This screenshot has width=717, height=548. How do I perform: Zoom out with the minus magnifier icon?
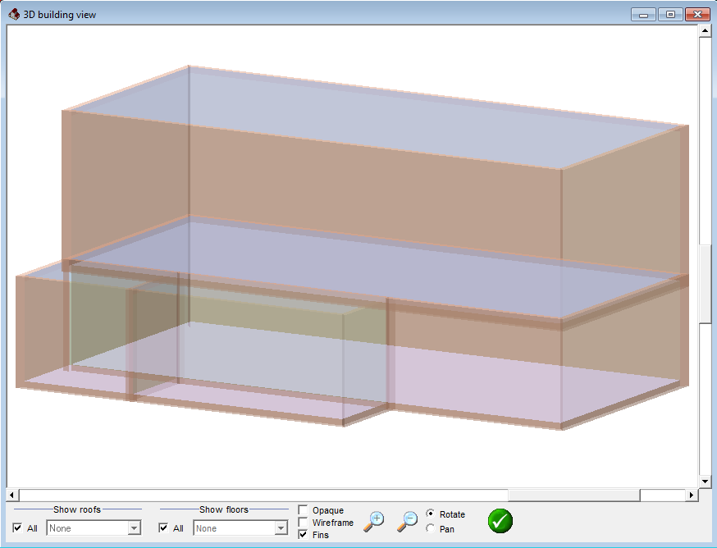click(x=407, y=522)
